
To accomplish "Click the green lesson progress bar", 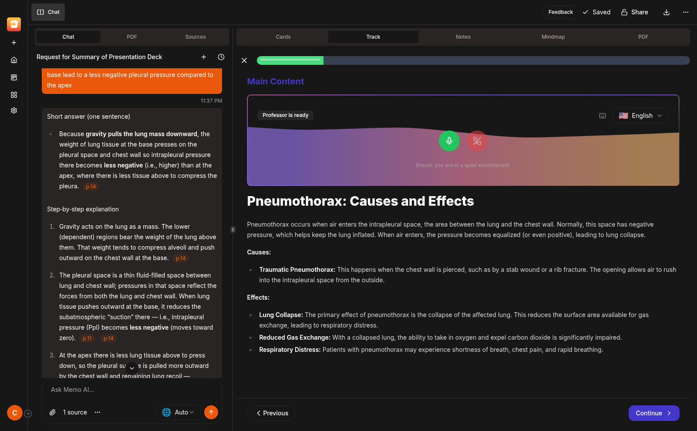I will (x=290, y=60).
